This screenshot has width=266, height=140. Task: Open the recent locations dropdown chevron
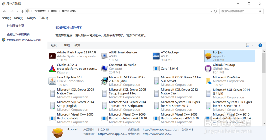18,11
